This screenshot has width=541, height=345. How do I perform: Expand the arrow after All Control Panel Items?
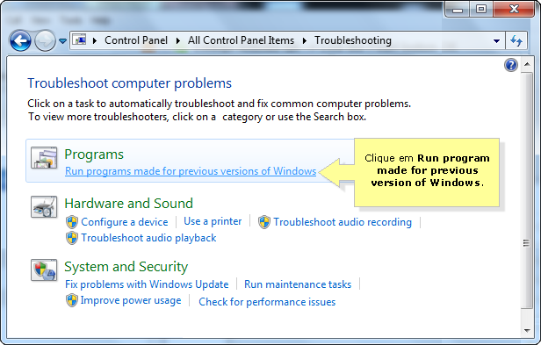click(304, 40)
